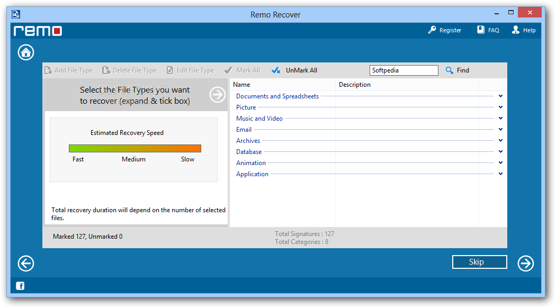The width and height of the screenshot is (556, 308).
Task: Click the Marked 127, Unmarked 0 status text
Action: tap(87, 237)
